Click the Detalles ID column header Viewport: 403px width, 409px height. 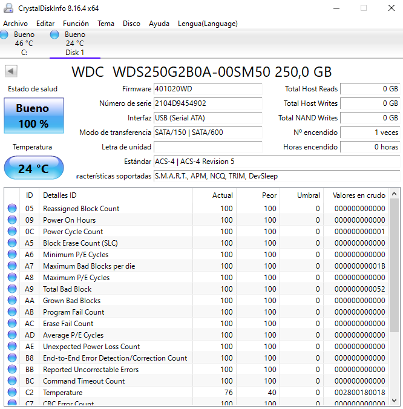[x=116, y=195]
